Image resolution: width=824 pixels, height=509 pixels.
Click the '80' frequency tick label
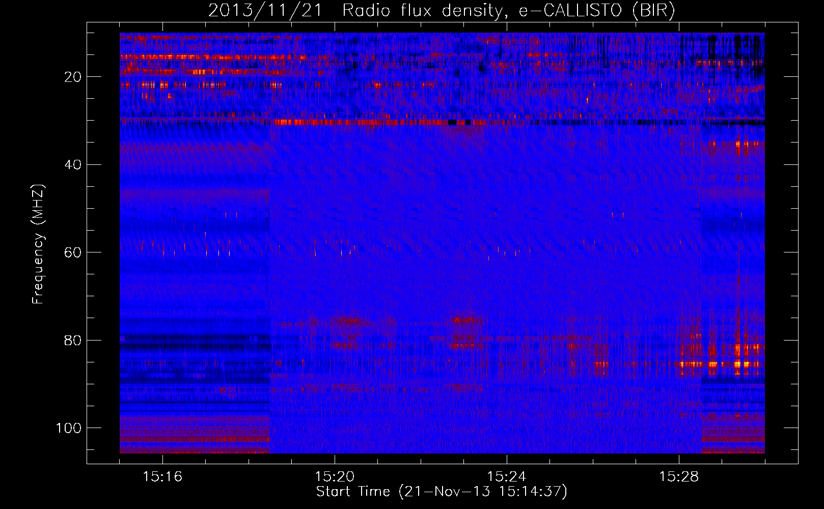coord(73,341)
